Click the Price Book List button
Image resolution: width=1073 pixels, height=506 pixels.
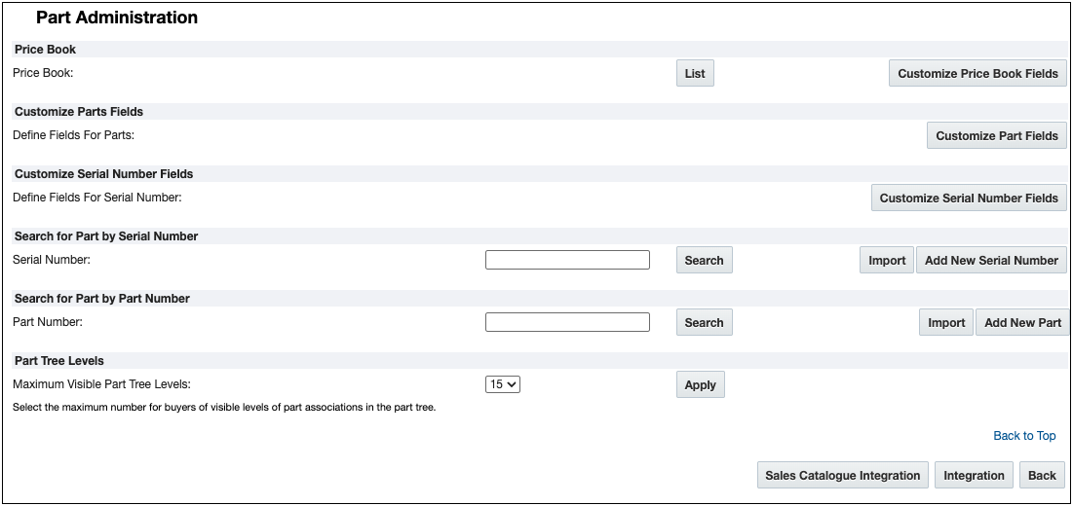[x=695, y=73]
